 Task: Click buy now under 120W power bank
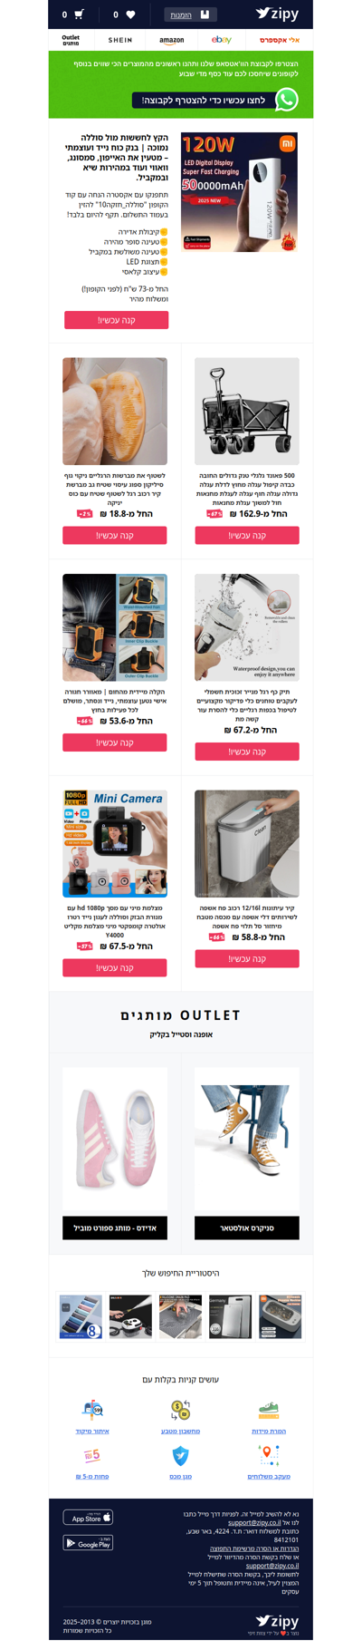[x=116, y=319]
